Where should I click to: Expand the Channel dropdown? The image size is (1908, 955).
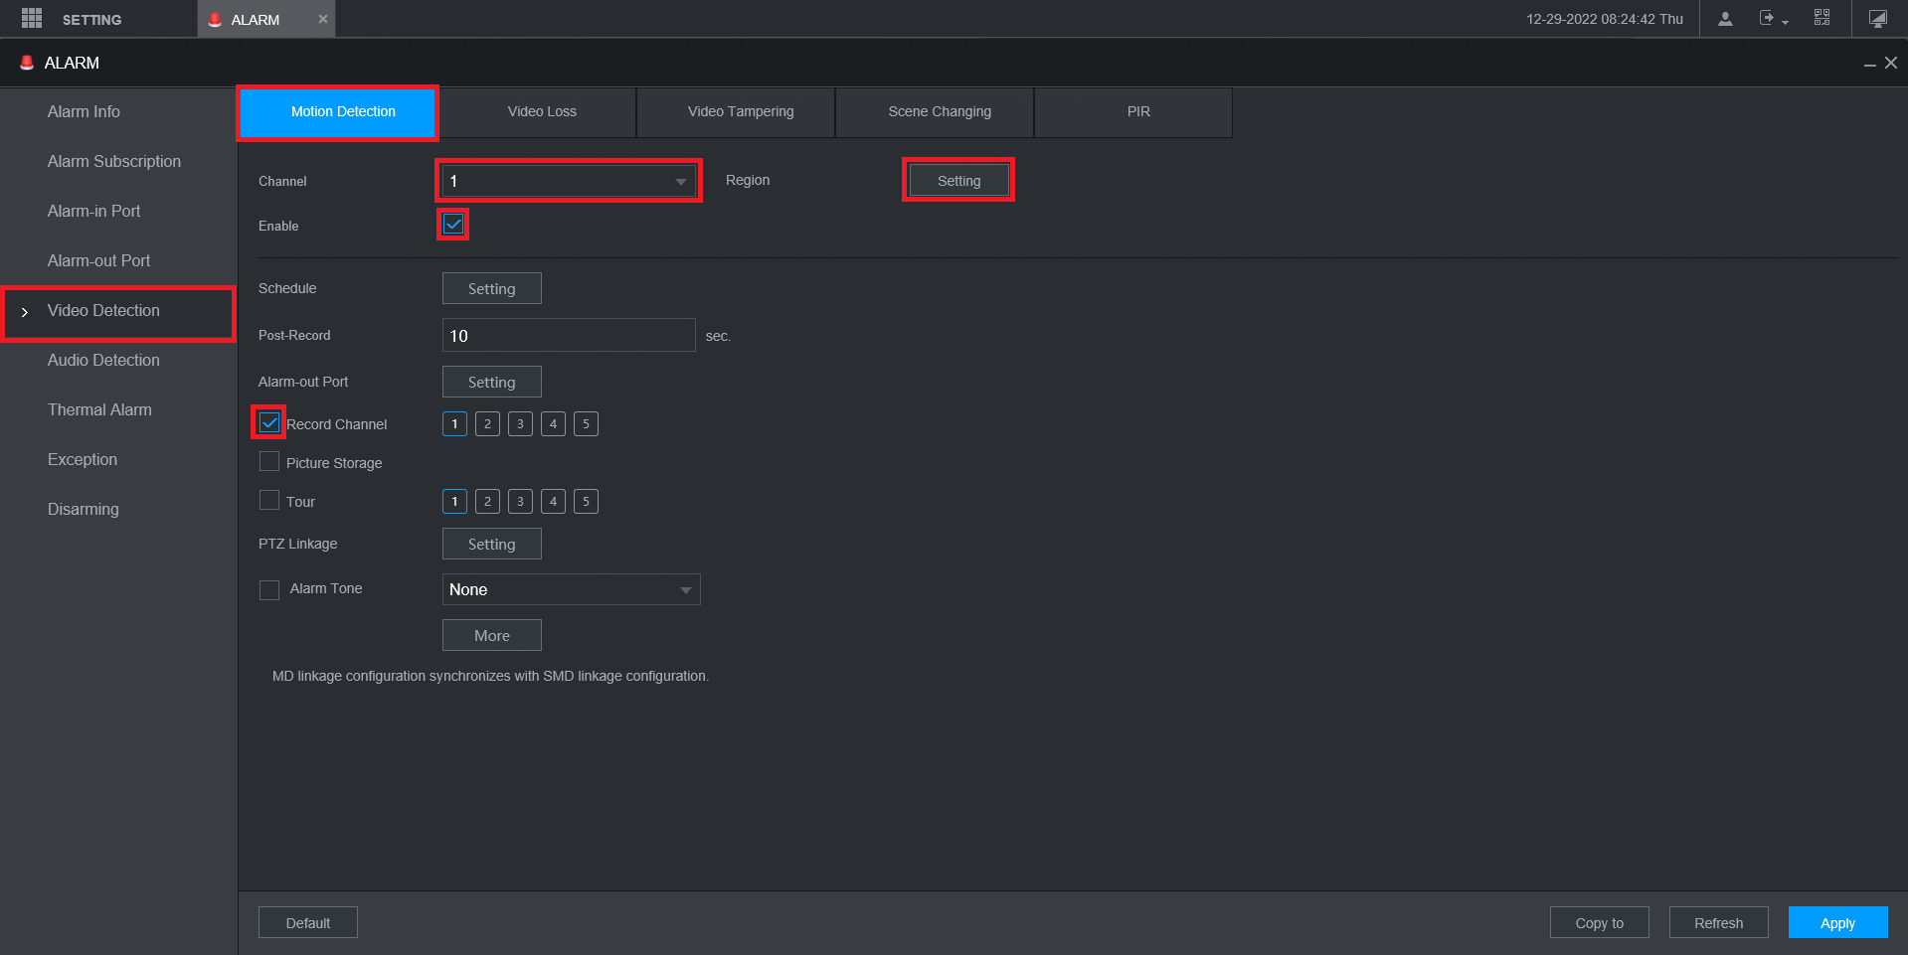coord(569,181)
